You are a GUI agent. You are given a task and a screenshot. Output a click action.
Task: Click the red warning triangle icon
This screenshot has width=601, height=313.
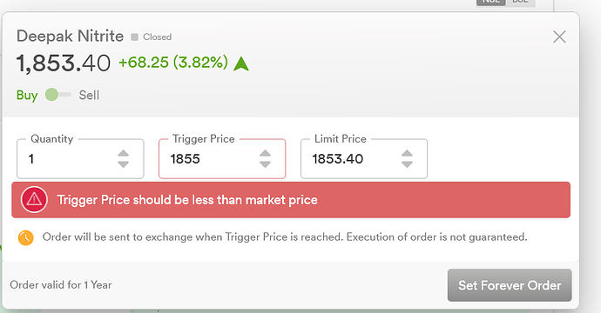tap(34, 199)
